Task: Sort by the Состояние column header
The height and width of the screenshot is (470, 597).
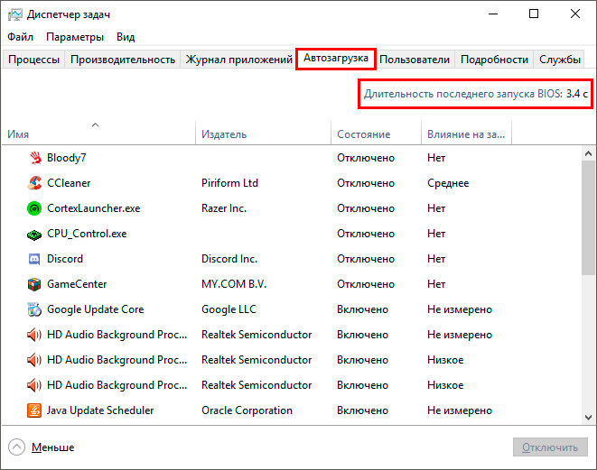Action: point(376,134)
